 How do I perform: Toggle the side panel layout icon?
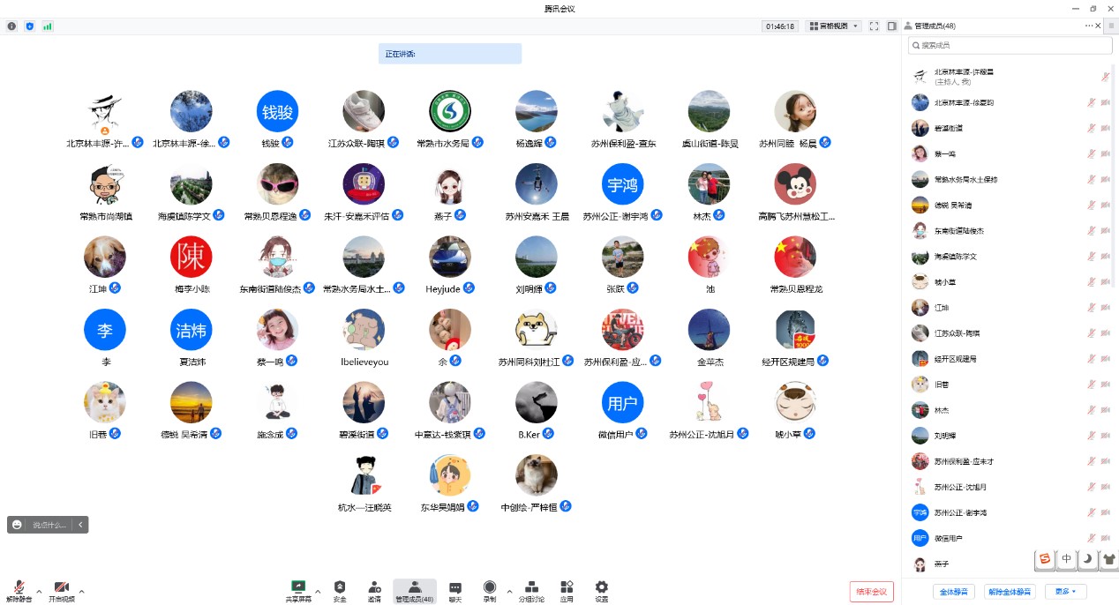pos(891,26)
